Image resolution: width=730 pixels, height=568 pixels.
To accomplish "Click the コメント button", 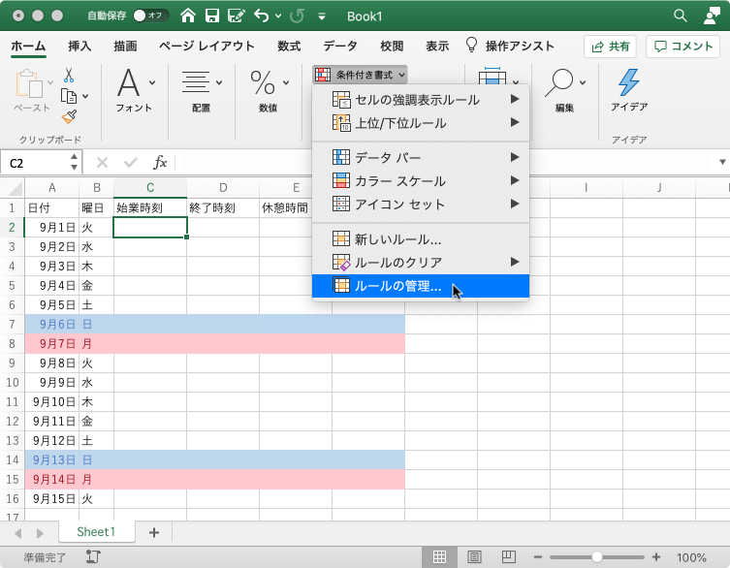I will [x=682, y=47].
